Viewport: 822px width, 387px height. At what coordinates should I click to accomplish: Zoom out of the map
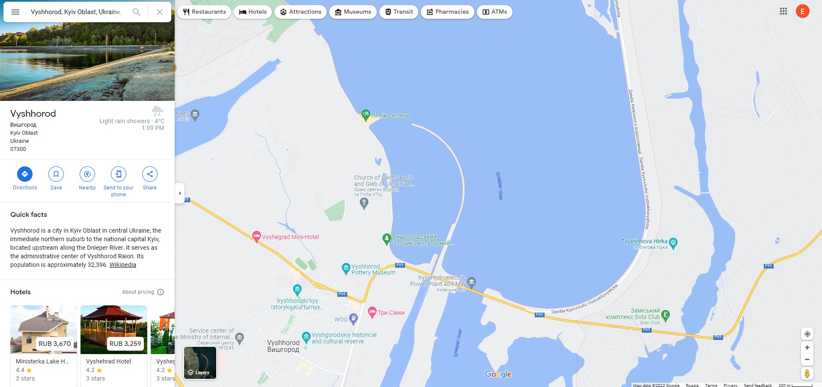click(x=807, y=360)
